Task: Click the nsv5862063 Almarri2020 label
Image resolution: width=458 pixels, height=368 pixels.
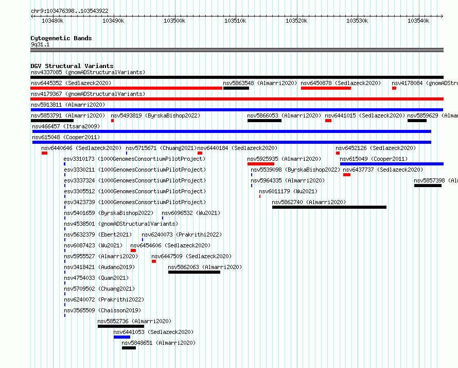Action: tap(205, 267)
